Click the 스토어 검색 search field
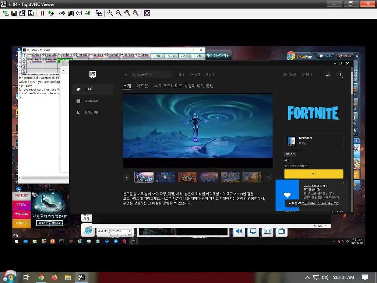This screenshot has height=283, width=377. [152, 74]
